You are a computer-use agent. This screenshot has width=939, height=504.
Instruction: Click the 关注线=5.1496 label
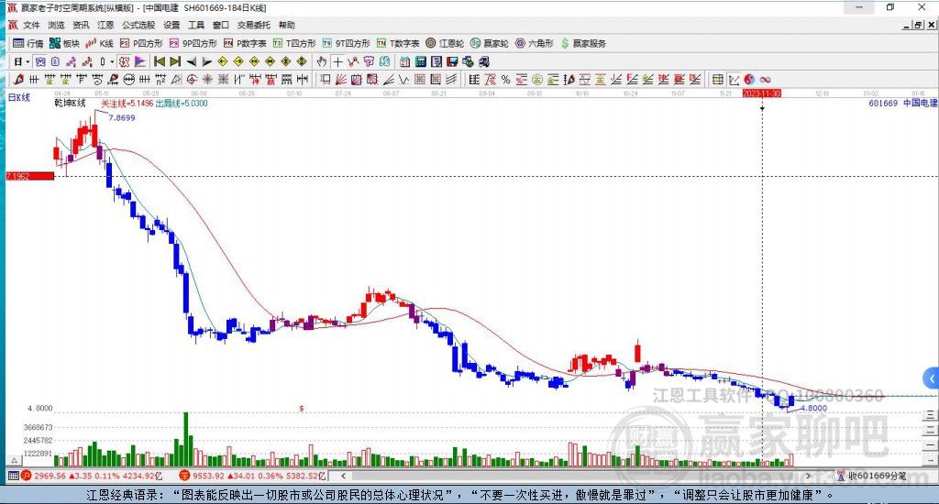coord(127,104)
